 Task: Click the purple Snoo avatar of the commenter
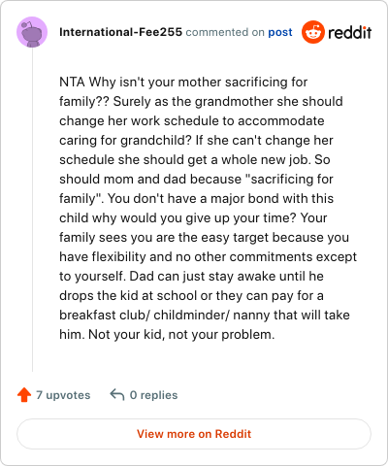click(32, 32)
